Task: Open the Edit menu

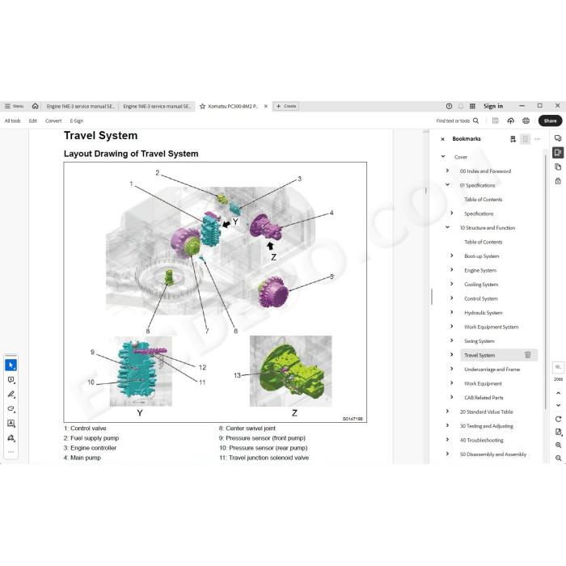Action: [33, 121]
